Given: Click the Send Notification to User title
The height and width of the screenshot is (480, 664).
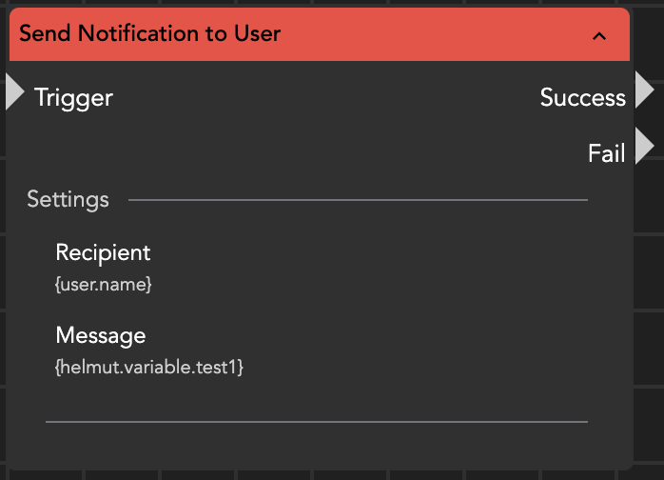Looking at the screenshot, I should coord(149,34).
